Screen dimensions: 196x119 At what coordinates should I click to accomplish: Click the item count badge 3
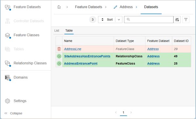click(x=93, y=20)
